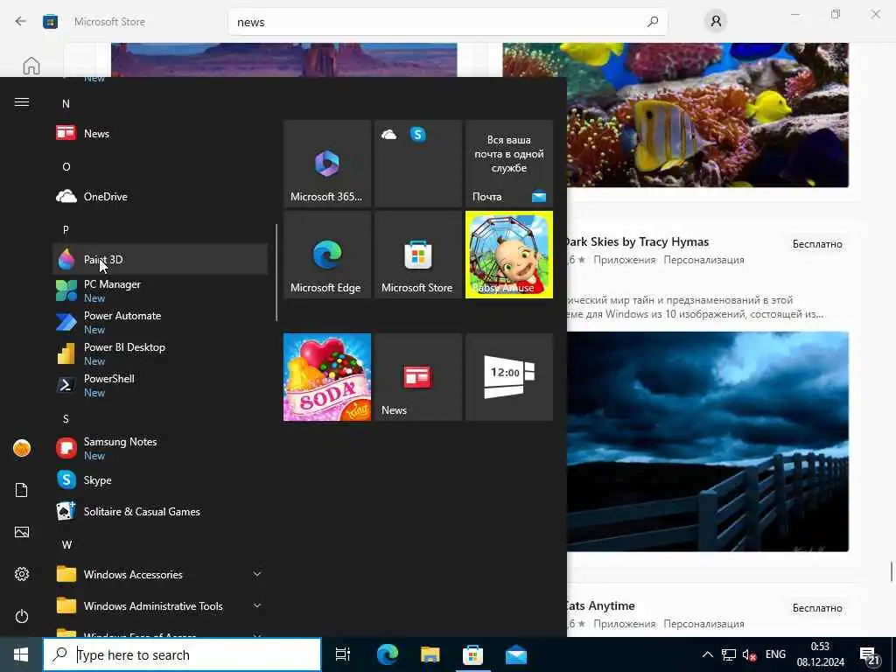Click the Microsoft 365 tile
This screenshot has height=672, width=896.
(327, 164)
